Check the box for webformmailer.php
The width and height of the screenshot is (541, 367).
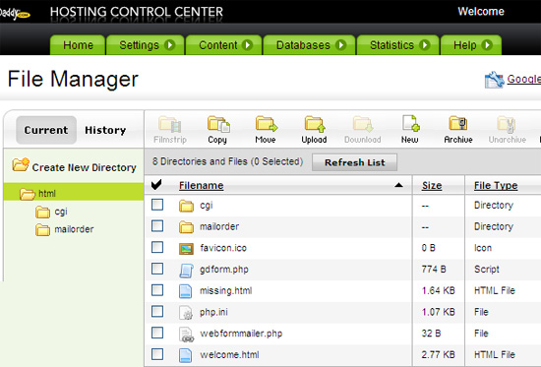(157, 333)
